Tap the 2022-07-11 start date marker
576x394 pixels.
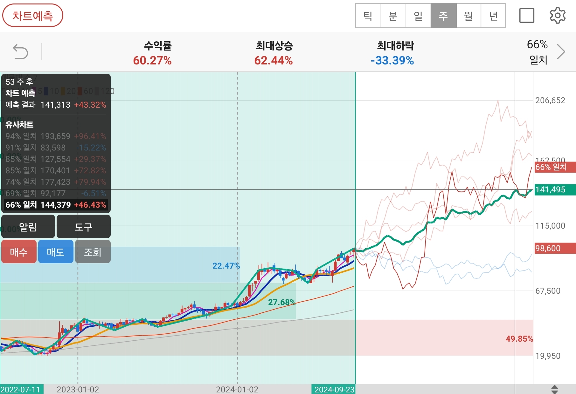tap(22, 389)
